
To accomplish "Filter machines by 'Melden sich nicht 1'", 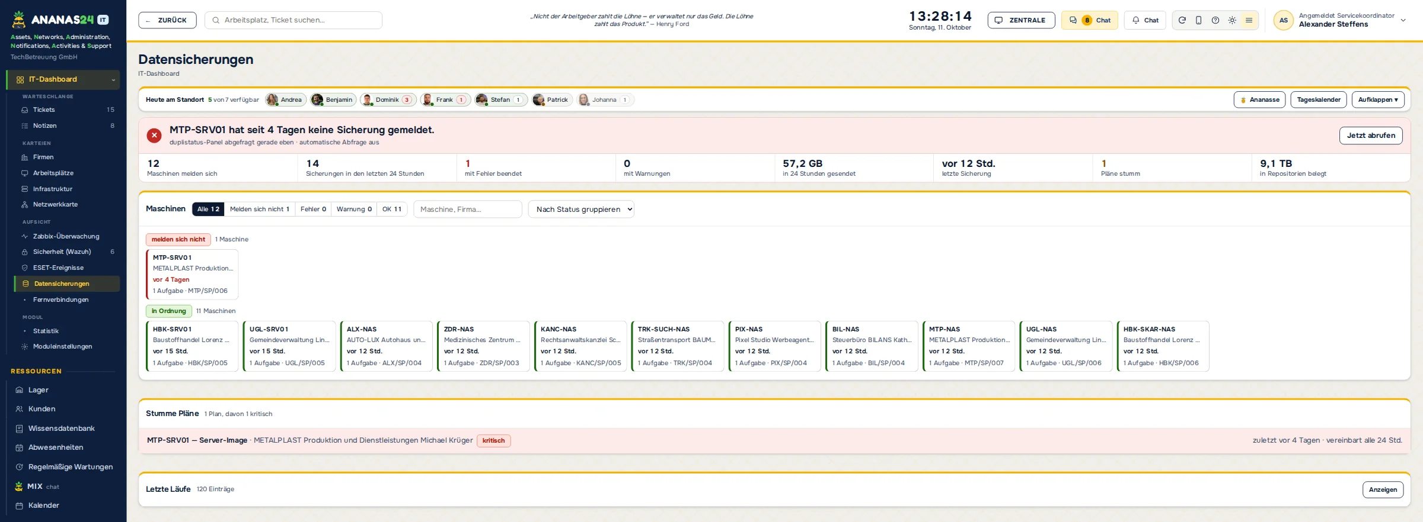I will pos(260,210).
